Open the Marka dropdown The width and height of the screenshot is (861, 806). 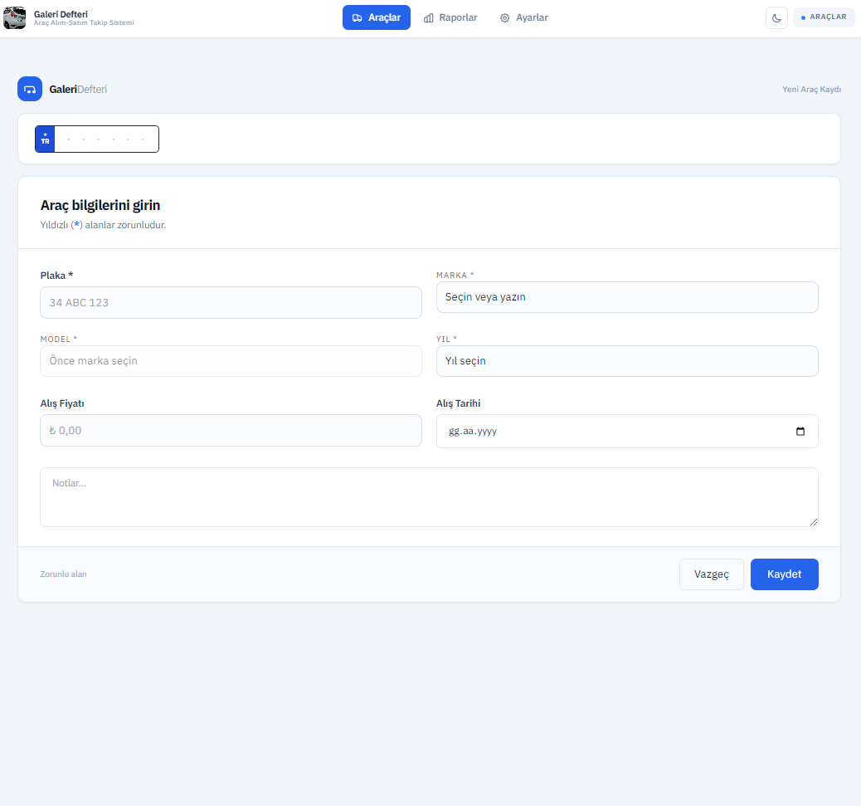click(x=627, y=297)
